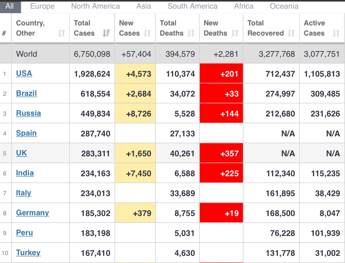Click Brazil total cases 618,554
The width and height of the screenshot is (345, 263).
(95, 94)
